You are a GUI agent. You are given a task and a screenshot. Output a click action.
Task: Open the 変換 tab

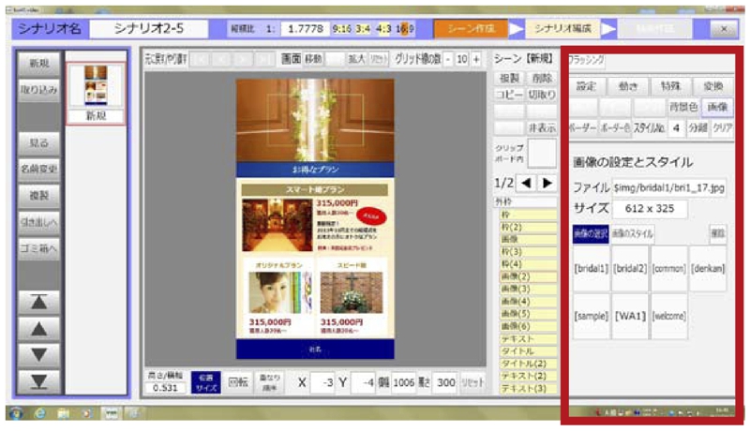pos(713,86)
